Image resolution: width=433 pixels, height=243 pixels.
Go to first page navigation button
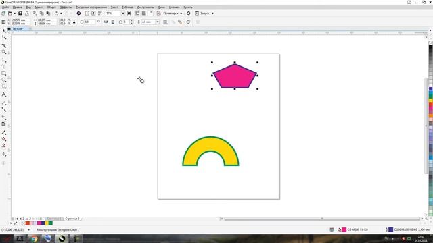(16, 219)
